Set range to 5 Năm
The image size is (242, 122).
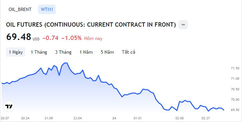107,52
